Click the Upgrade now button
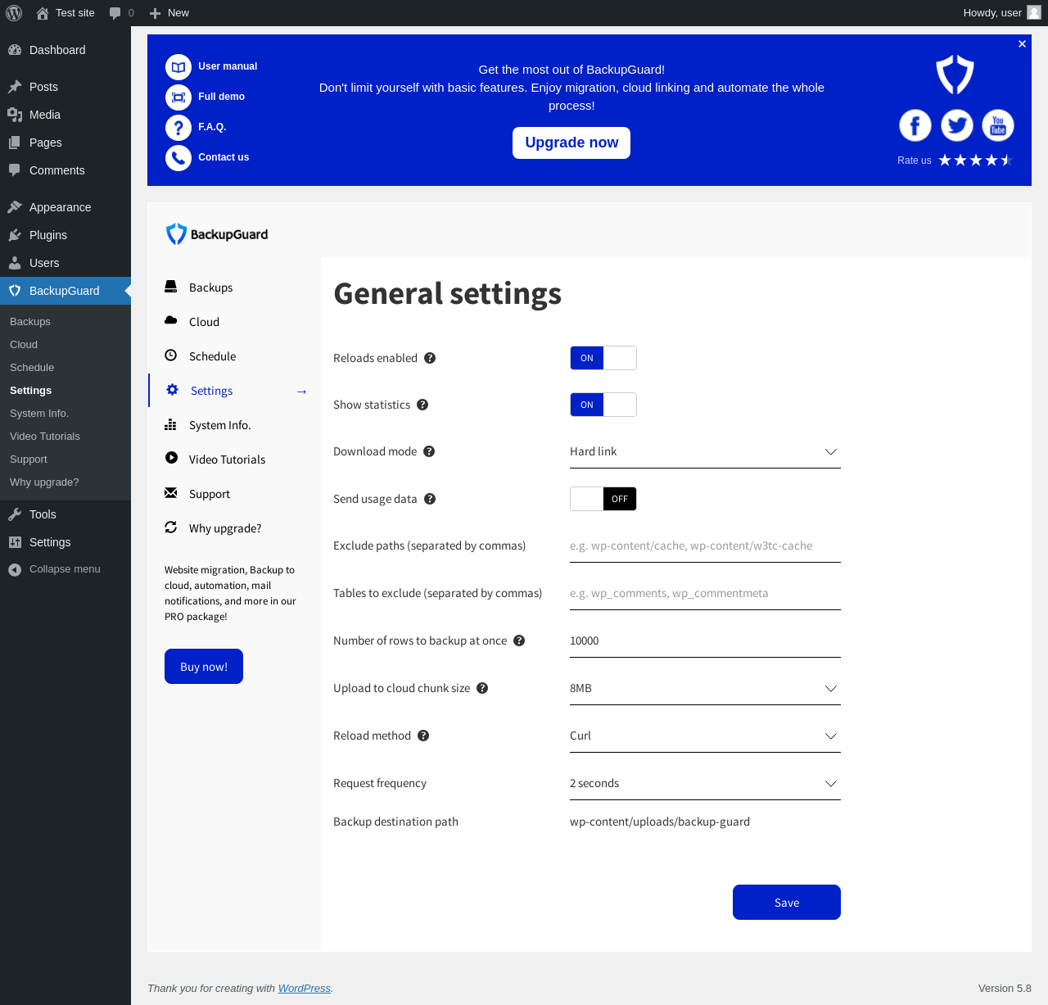Image resolution: width=1048 pixels, height=1005 pixels. 571,143
